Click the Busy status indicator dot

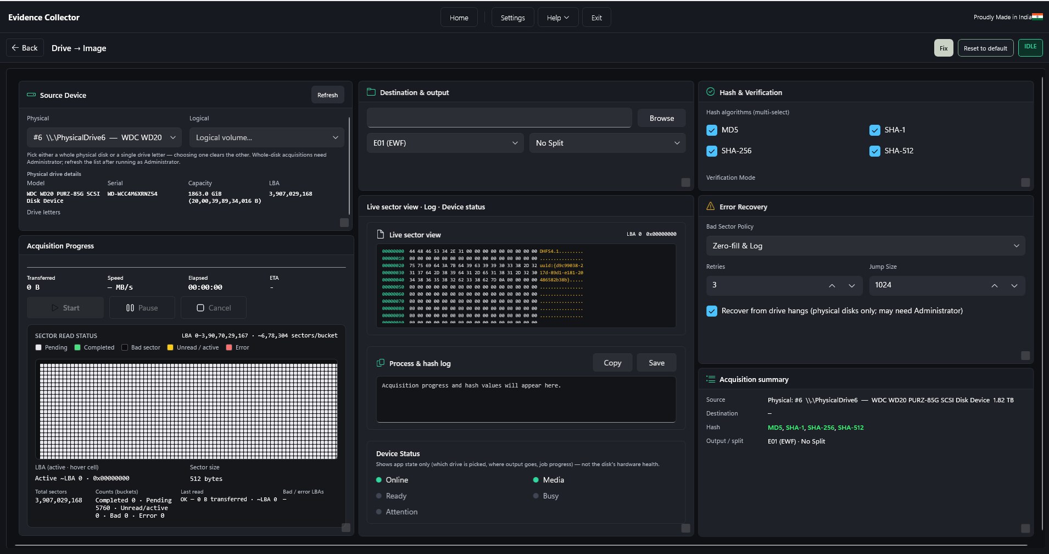point(535,496)
